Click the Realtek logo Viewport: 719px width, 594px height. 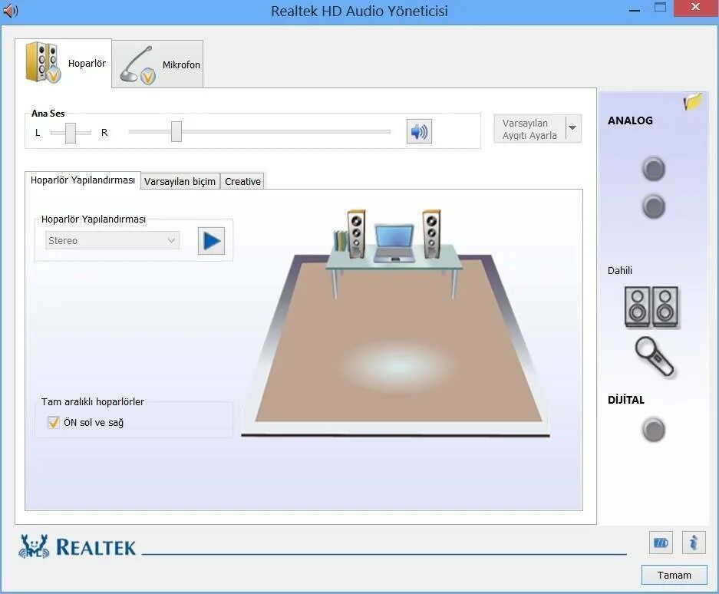coord(77,546)
